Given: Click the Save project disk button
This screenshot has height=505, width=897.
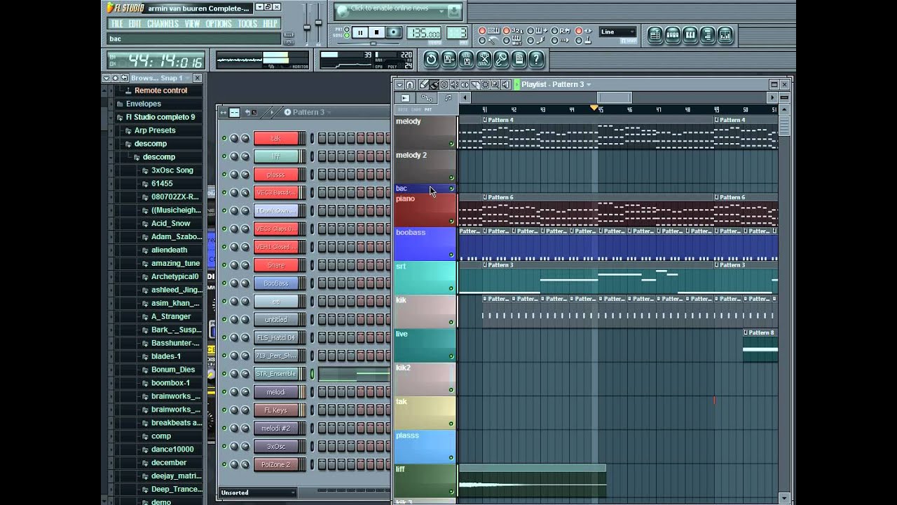Looking at the screenshot, I should (x=466, y=60).
